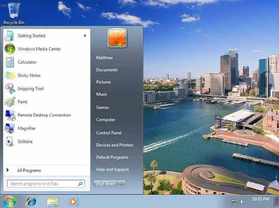
Task: Select Devices and Printers
Action: click(x=115, y=145)
